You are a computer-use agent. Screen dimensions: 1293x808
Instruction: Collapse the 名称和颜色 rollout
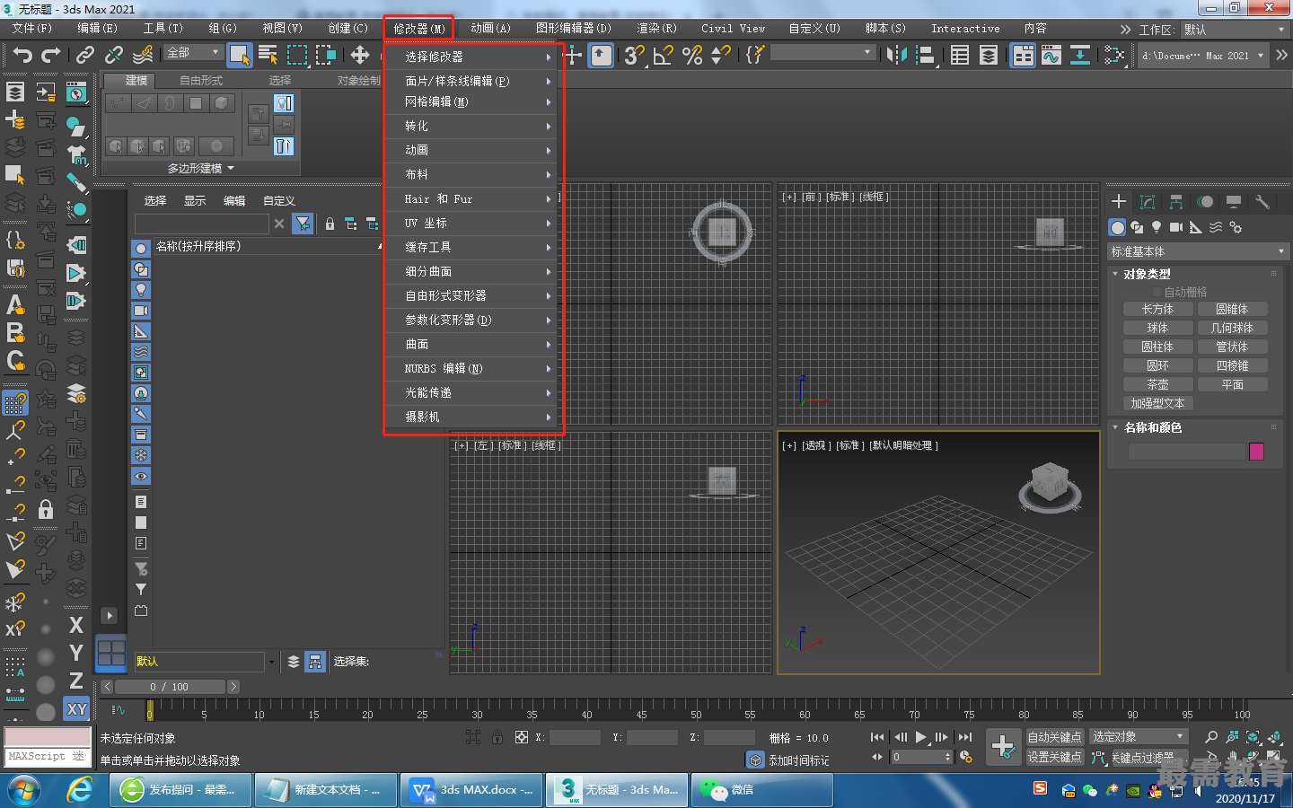(1152, 427)
